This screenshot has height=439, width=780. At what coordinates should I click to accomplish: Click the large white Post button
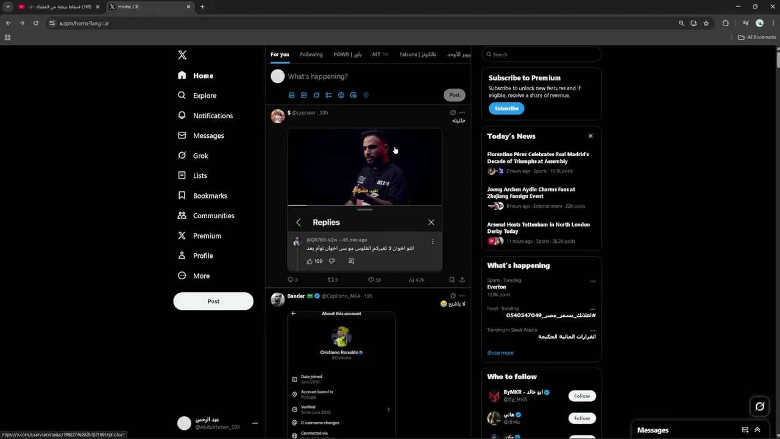tap(213, 301)
